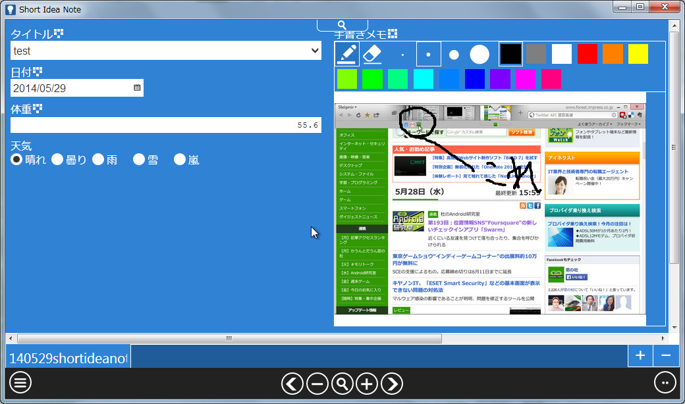Pick the mint green color swatch

398,80
